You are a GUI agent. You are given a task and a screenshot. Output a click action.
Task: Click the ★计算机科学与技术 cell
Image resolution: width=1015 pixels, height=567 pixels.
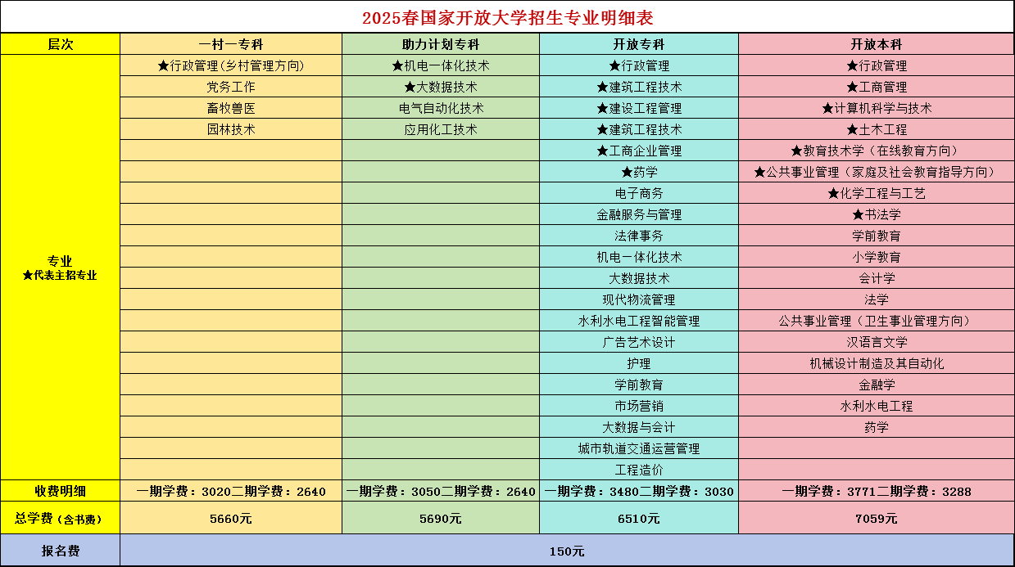pyautogui.click(x=877, y=108)
